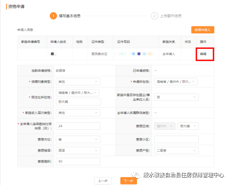Open the 国企/事业单位人员 dropdown showing 否
This screenshot has height=185, width=231.
coord(176,97)
